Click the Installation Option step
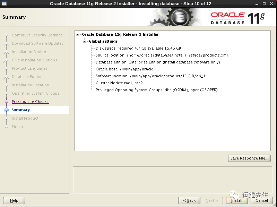Viewport: 277px width, 207px height. coord(29,52)
